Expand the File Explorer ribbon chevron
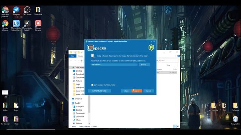The width and height of the screenshot is (241, 135). 175,56
